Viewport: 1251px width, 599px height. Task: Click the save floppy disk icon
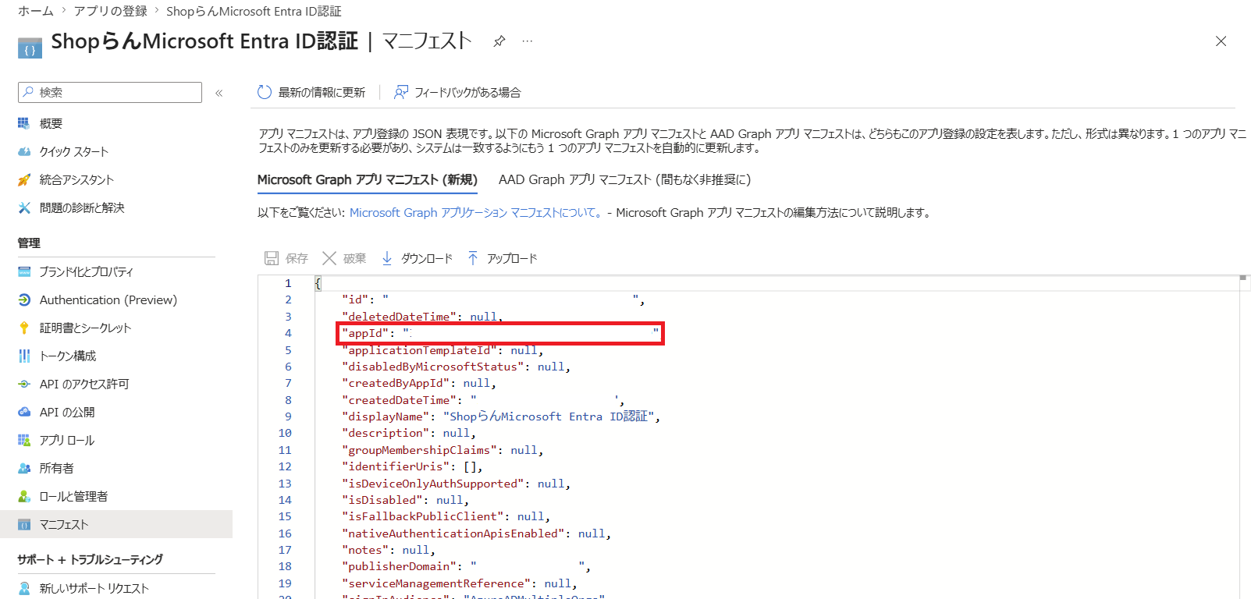tap(272, 258)
